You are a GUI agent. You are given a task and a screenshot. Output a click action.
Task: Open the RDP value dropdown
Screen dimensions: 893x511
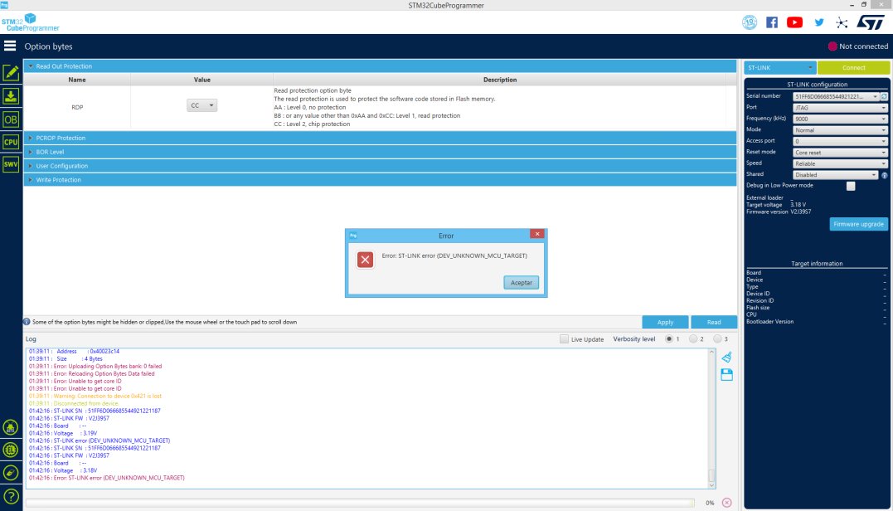coord(201,105)
